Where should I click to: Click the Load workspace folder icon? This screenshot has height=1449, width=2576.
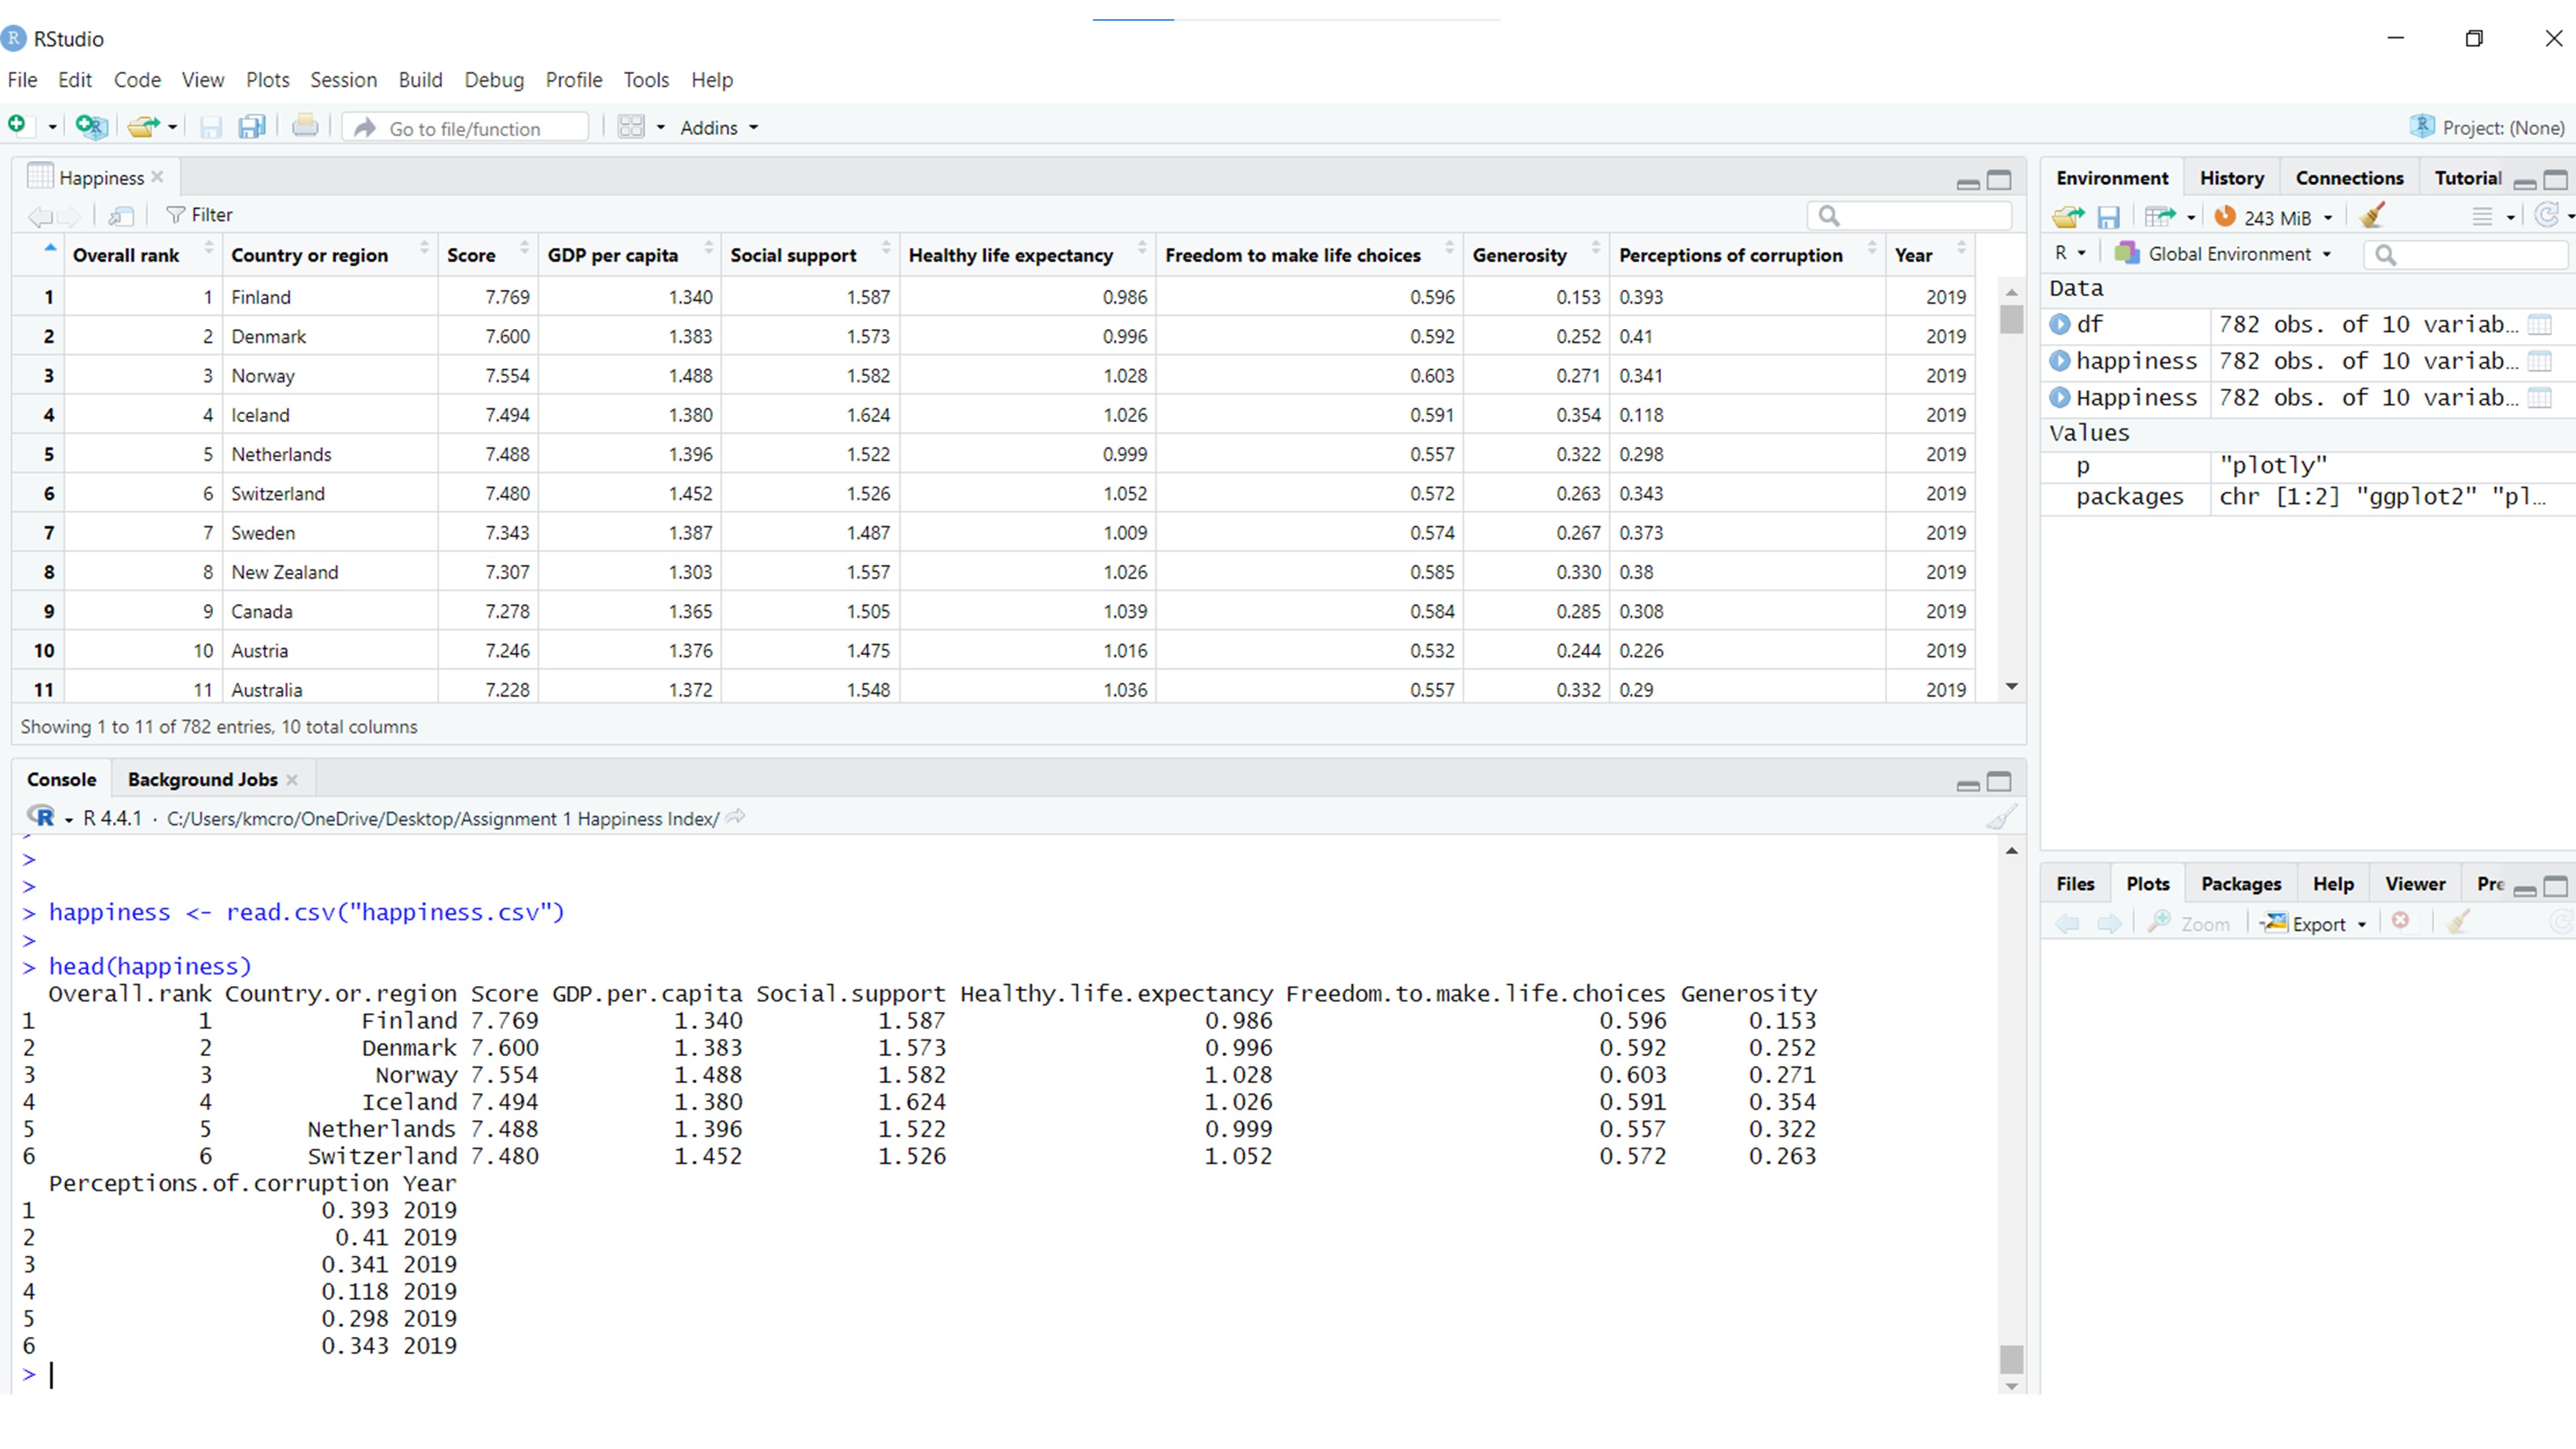tap(2067, 217)
